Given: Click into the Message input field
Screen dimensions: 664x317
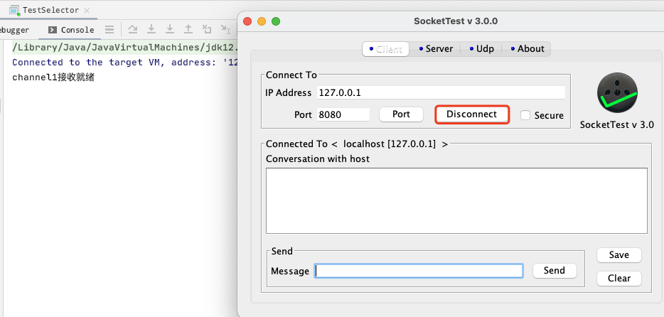Looking at the screenshot, I should click(419, 271).
